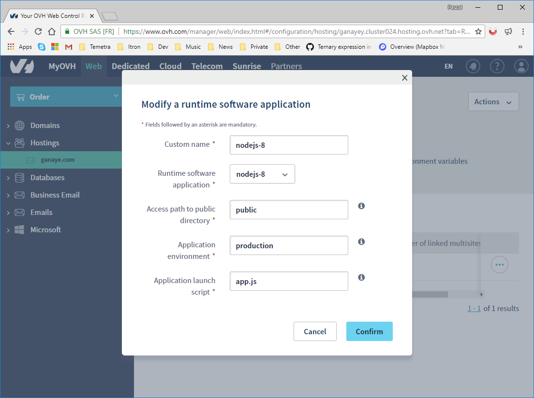Click the horizontal scrollbar under the table
Image resolution: width=534 pixels, height=398 pixels.
(x=430, y=294)
